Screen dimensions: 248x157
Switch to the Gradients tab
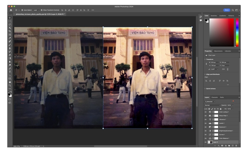[x=222, y=16]
